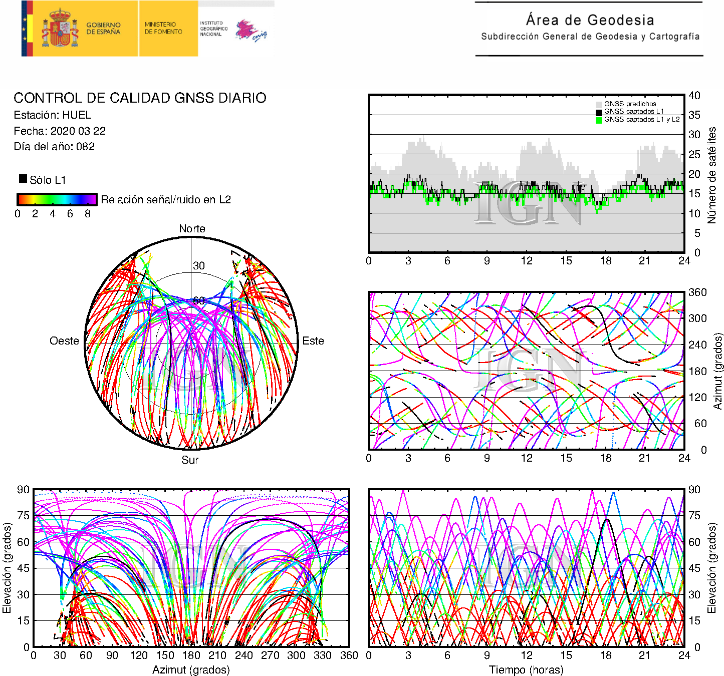Click the Tiempo (horas) axis label
Viewport: 724px width, 676px height.
(x=526, y=669)
